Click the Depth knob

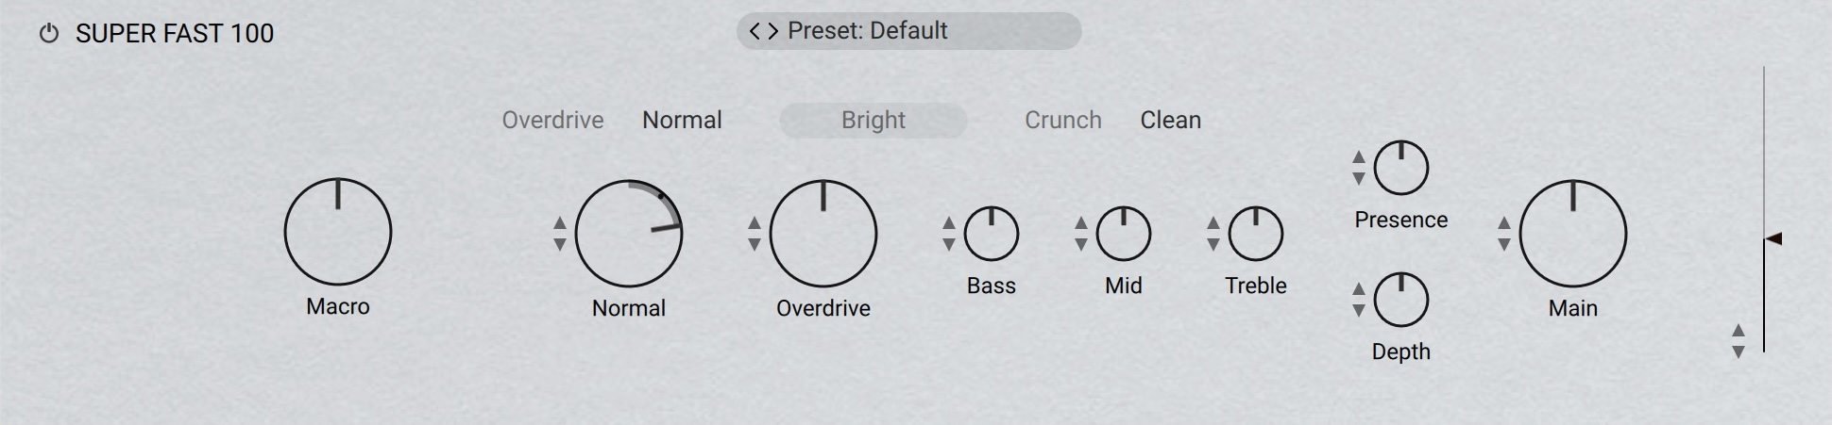pos(1401,300)
